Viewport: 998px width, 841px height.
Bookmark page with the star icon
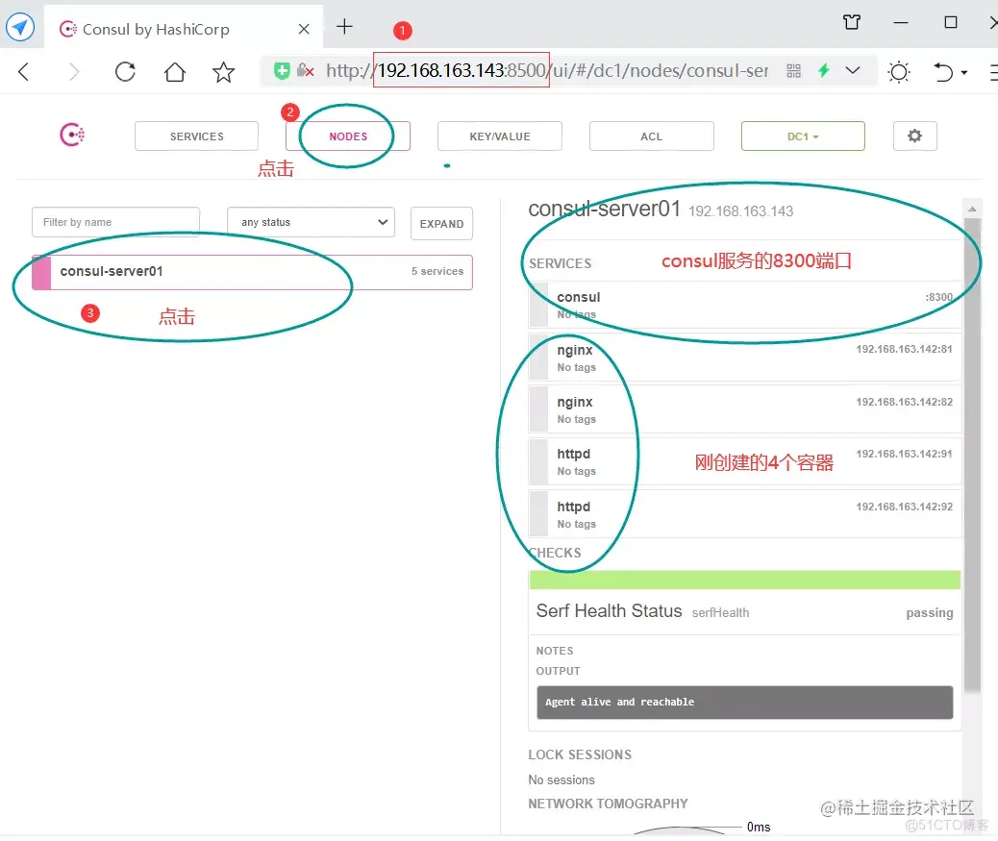[223, 71]
